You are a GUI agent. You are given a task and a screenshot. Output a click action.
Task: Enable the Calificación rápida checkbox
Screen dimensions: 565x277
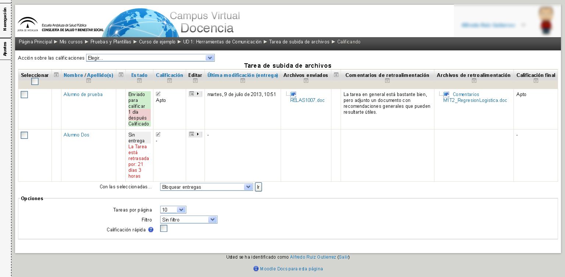tap(164, 229)
